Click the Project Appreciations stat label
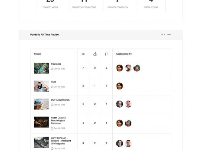This screenshot has width=201, height=150. pos(84,7)
